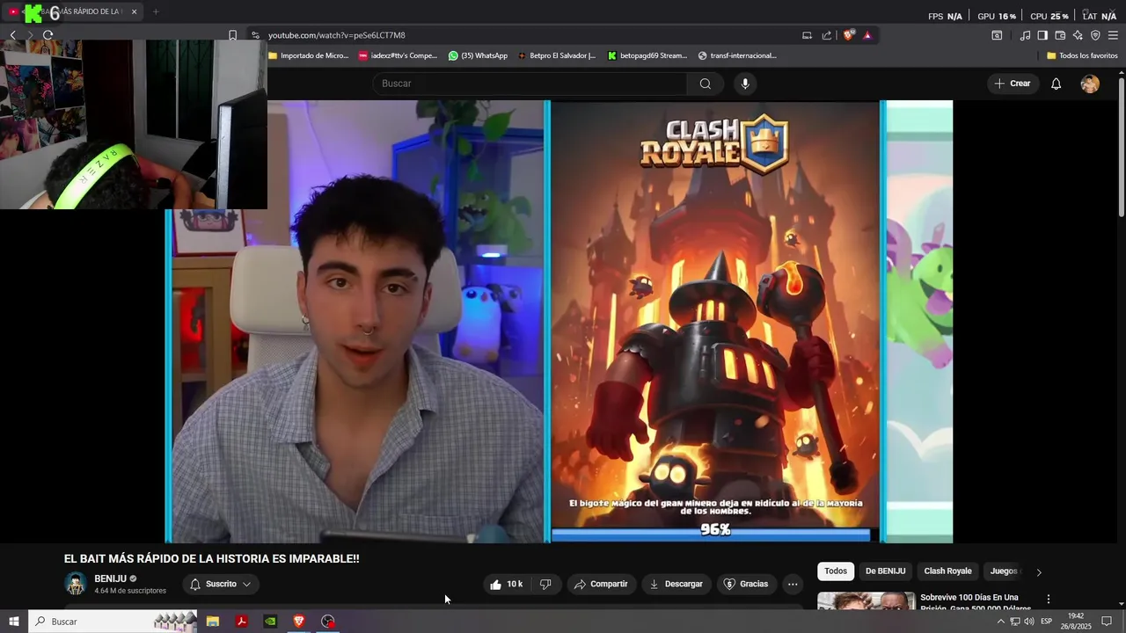Open 'Todos los favoritos' folder

click(1082, 55)
